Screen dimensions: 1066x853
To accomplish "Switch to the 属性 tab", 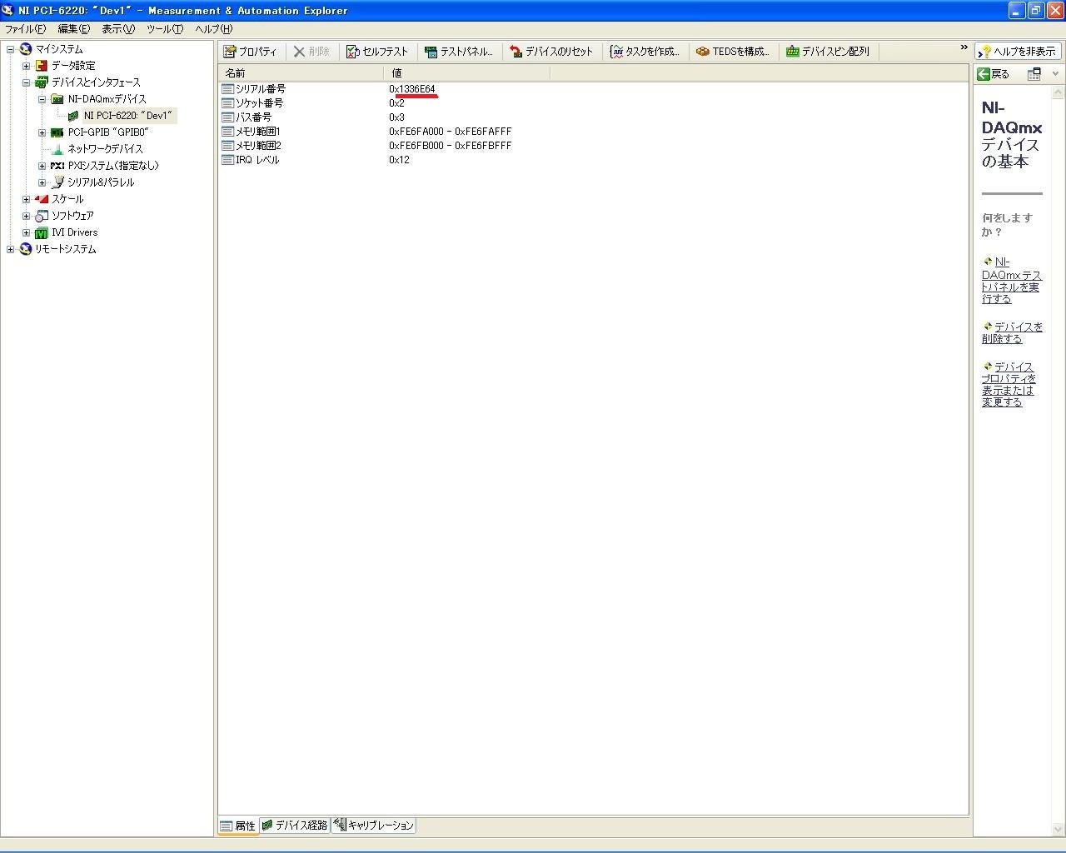I will tap(238, 826).
